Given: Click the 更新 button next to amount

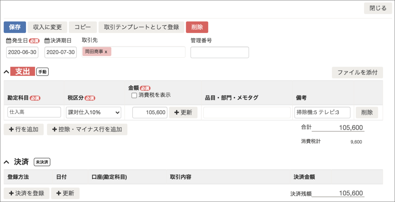Looking at the screenshot, I should [x=183, y=113].
